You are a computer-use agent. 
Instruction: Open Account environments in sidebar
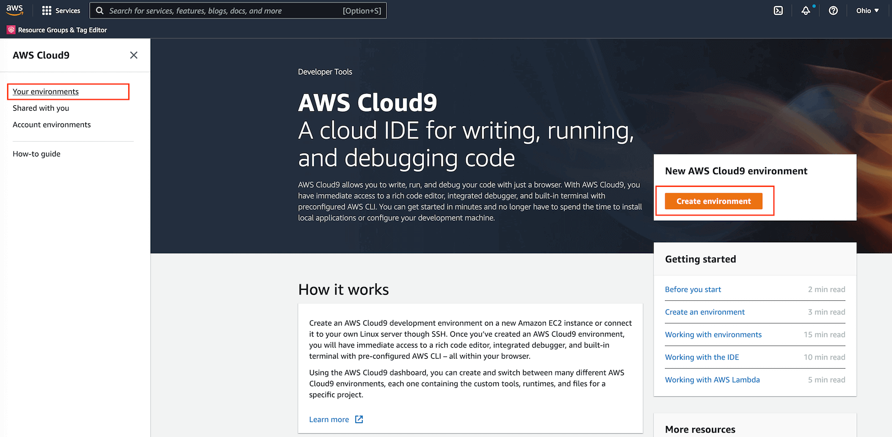pos(52,125)
